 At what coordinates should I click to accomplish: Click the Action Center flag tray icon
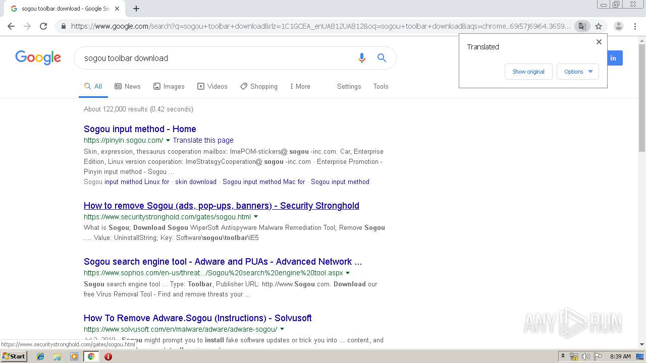point(598,356)
